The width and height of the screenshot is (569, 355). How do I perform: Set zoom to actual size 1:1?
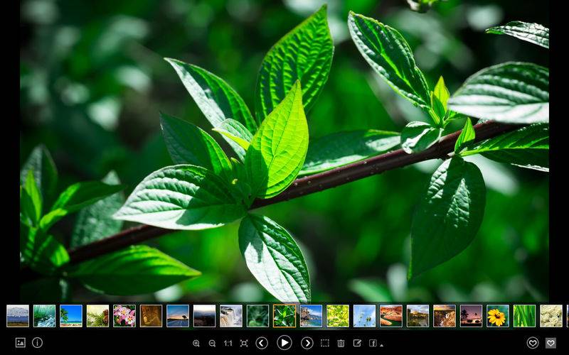pos(228,343)
